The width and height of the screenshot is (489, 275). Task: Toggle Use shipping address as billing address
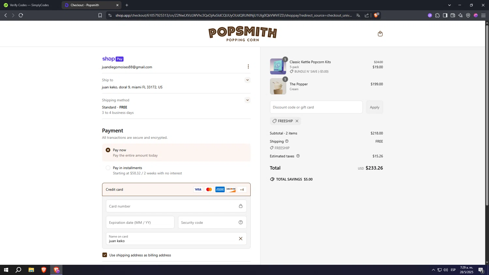pyautogui.click(x=105, y=255)
